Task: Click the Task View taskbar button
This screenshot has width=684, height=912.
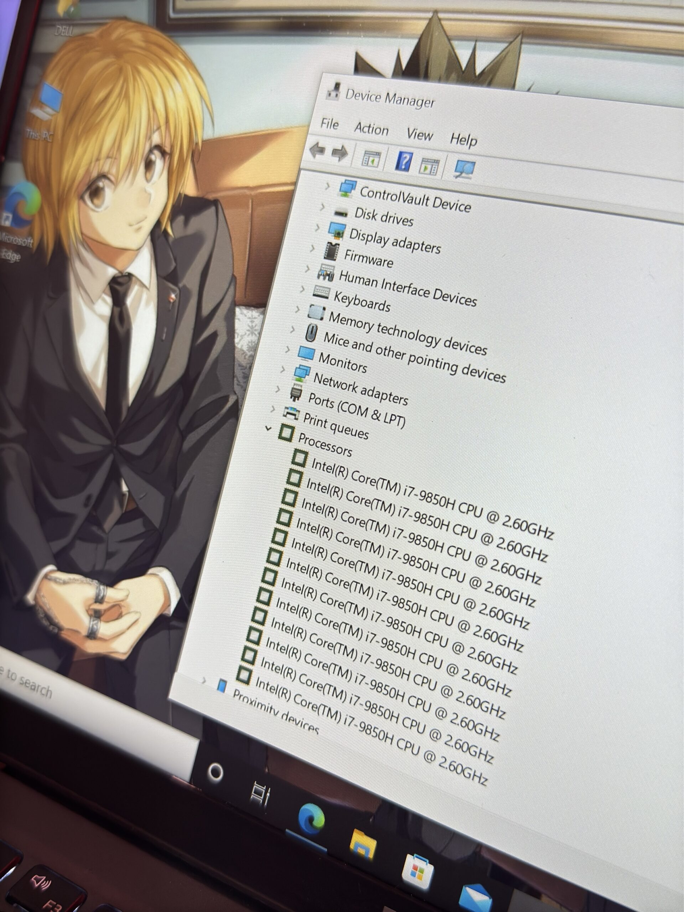Action: tap(260, 794)
